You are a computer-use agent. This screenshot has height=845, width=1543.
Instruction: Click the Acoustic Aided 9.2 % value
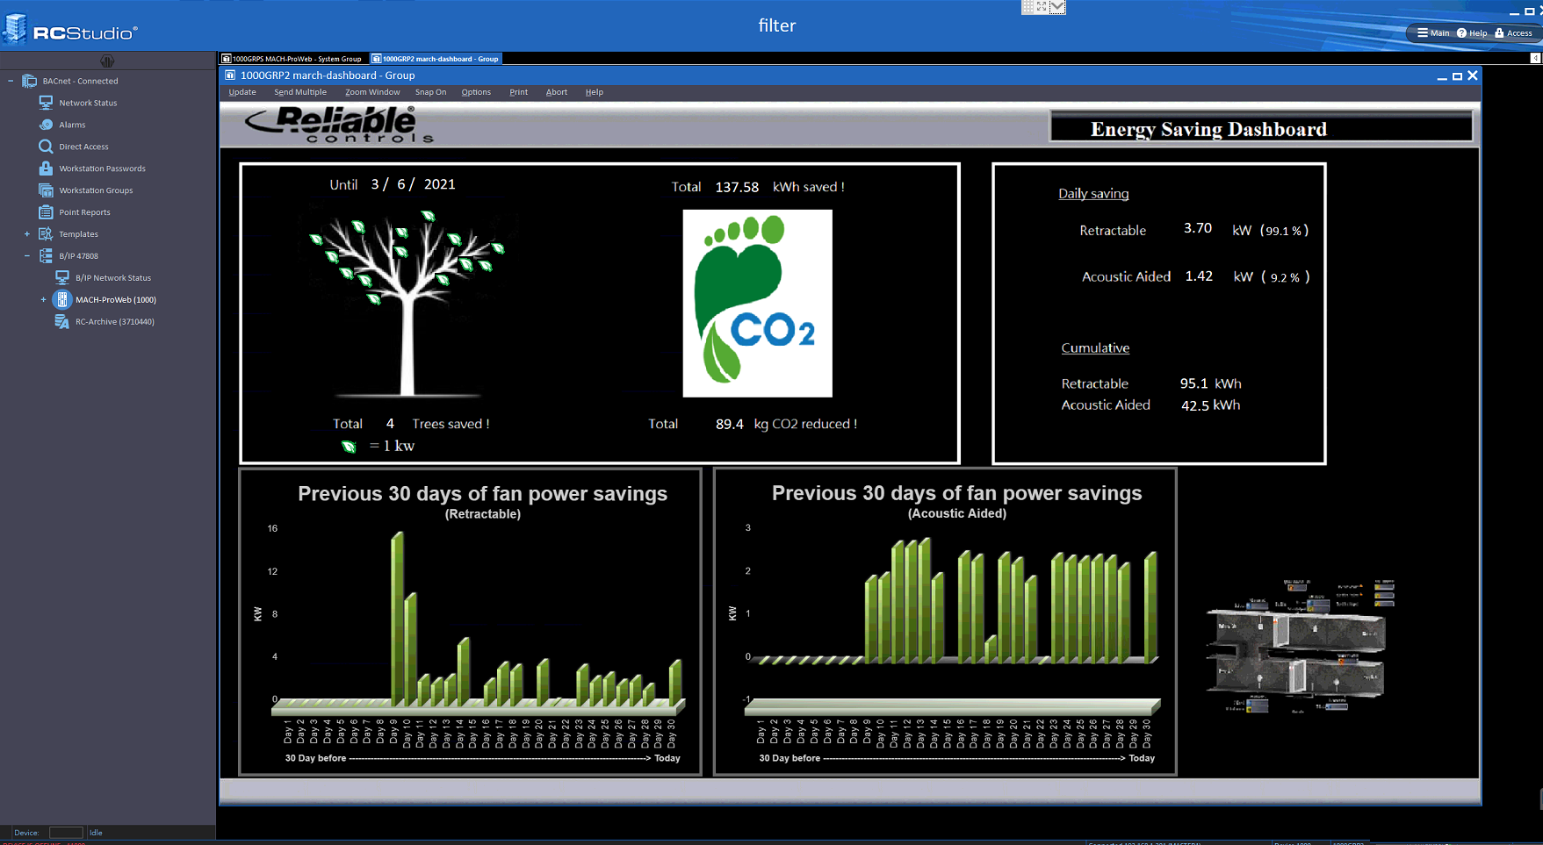point(1285,277)
